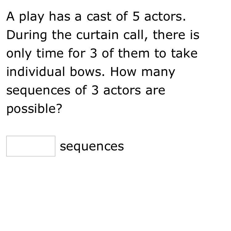Screen dimensions: 231x231
Task: Click the empty answer input box
Action: point(31,146)
